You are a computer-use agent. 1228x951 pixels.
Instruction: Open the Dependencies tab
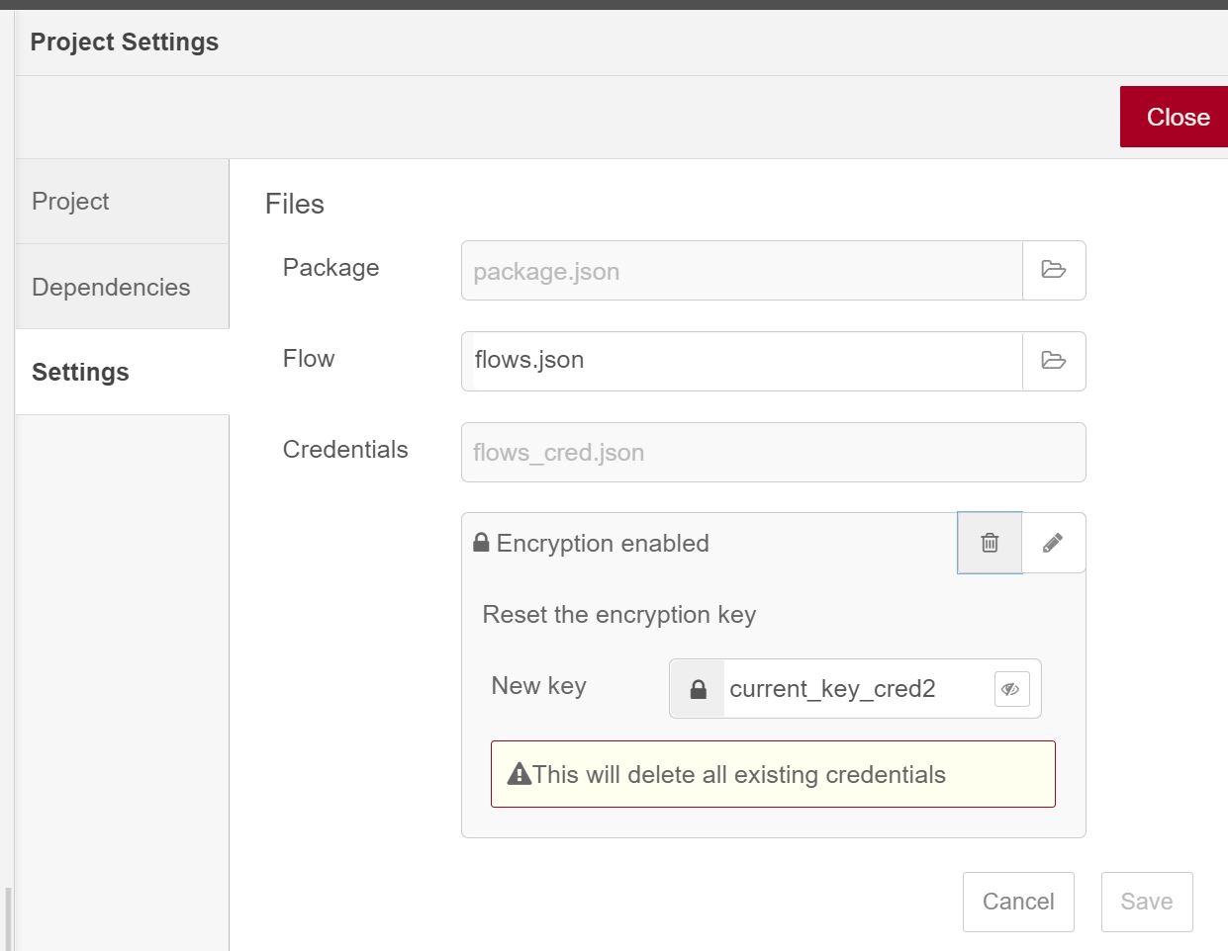coord(110,287)
